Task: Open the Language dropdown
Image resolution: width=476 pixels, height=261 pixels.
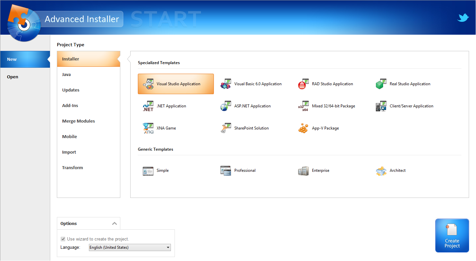Action: 130,247
